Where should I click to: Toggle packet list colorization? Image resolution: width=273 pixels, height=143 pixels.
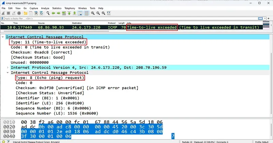(x=86, y=13)
